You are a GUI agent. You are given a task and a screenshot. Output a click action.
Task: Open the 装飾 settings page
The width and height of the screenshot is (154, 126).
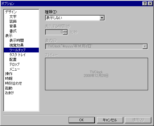point(13,21)
